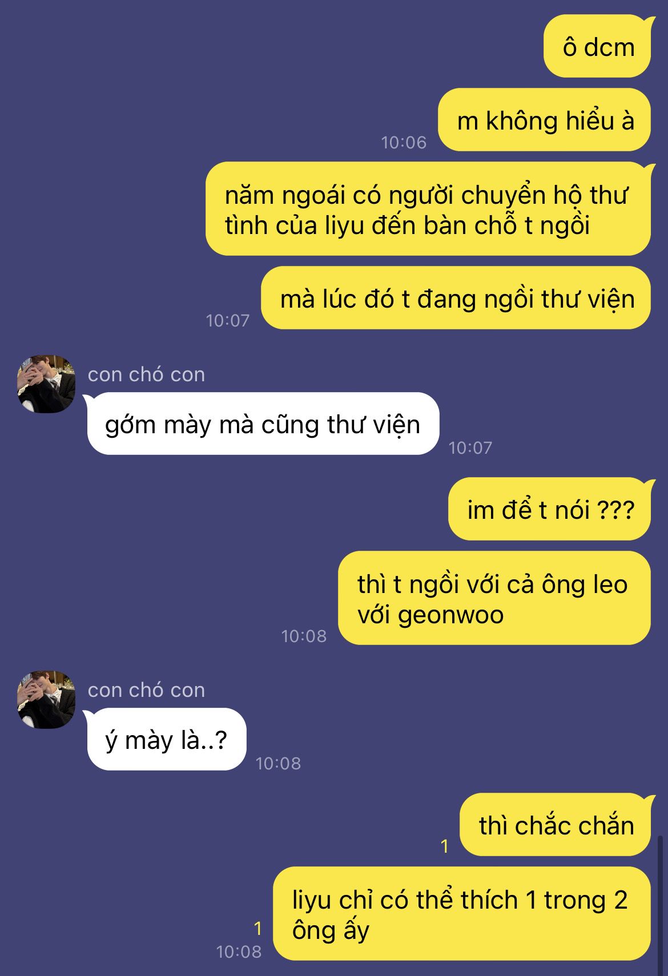
Task: Tap the message about thư tình của liyu
Action: [x=428, y=209]
